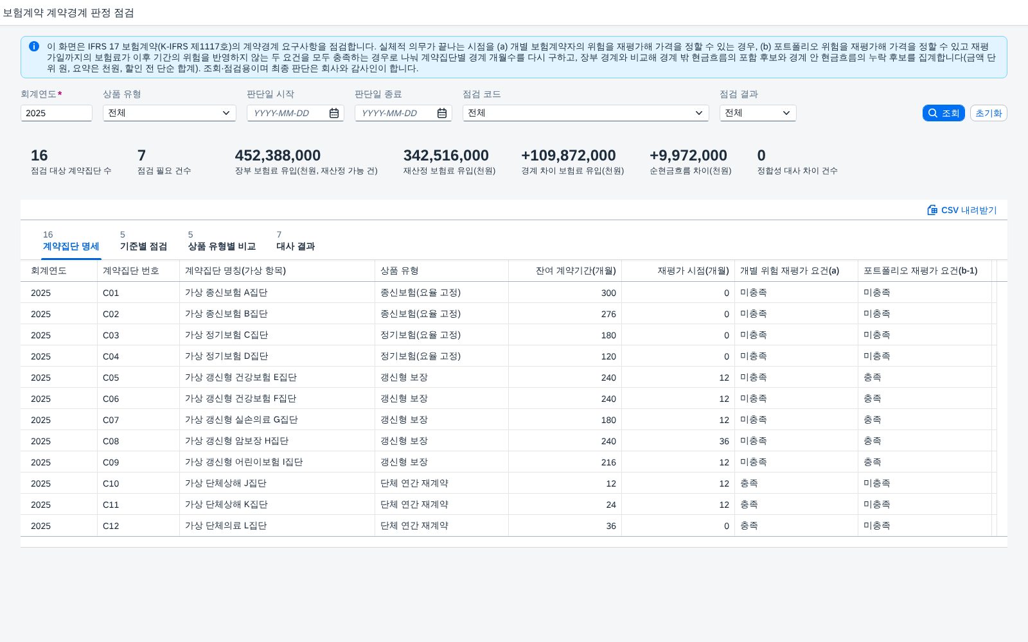Switch to the 계약집단 명세 tab
This screenshot has height=642, width=1028.
click(x=71, y=241)
